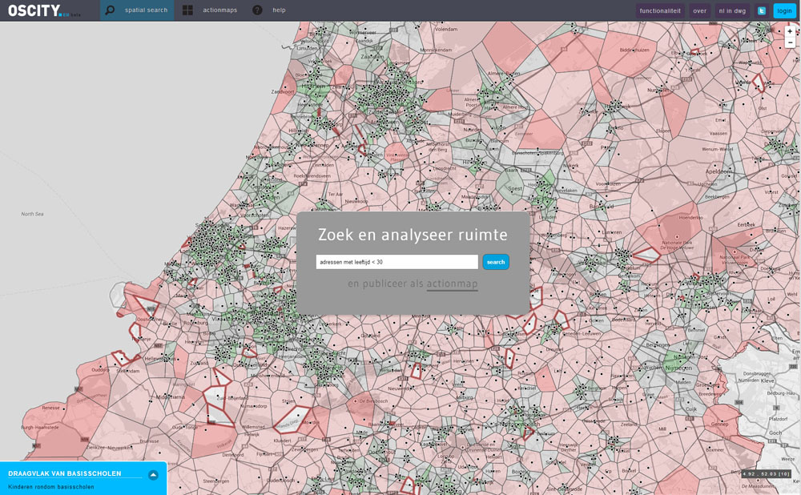Click the 'Boxmeer' map label

click(x=714, y=450)
